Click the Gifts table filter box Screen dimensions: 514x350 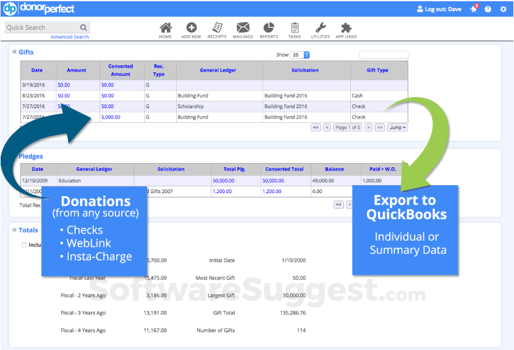[x=384, y=54]
